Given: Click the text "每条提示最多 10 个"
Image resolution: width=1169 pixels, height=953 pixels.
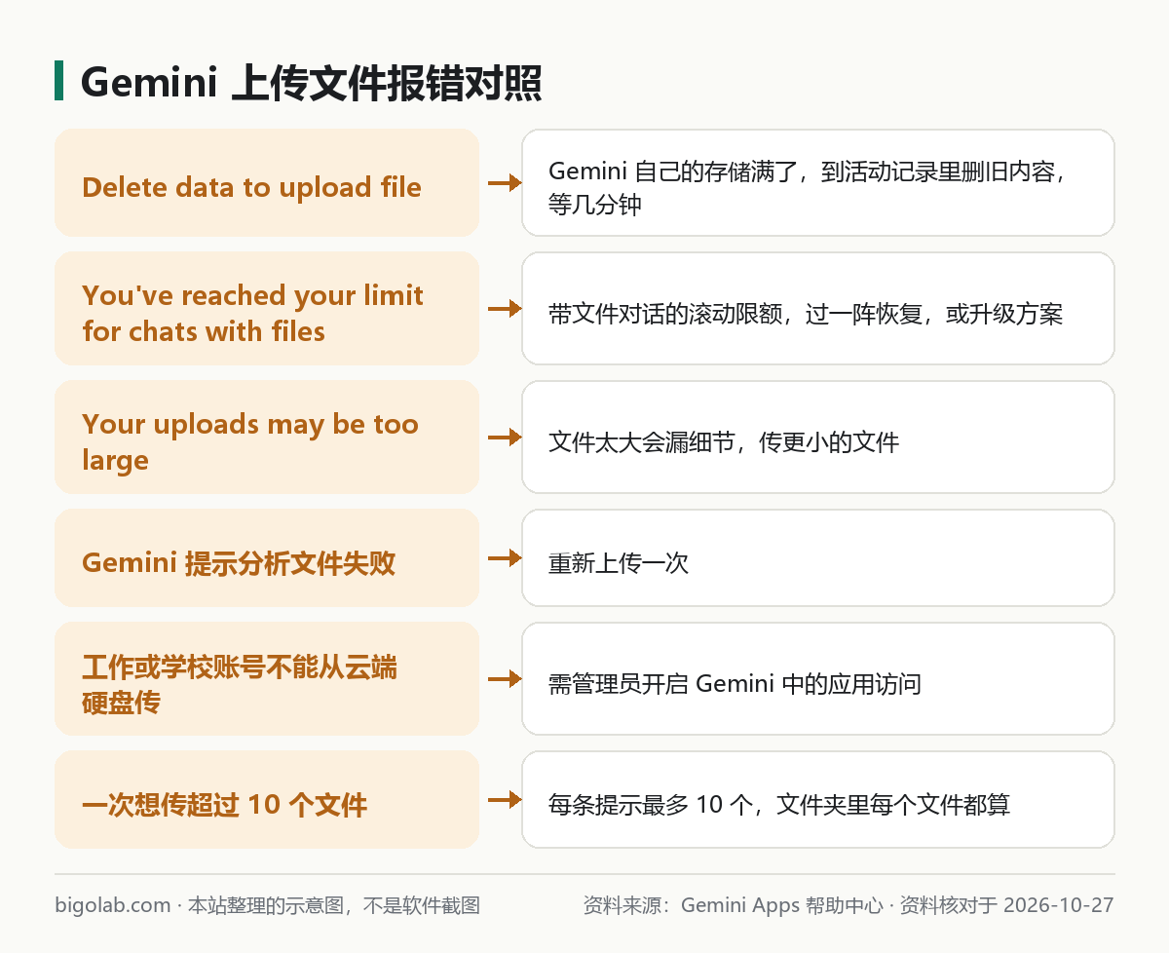Looking at the screenshot, I should [x=650, y=805].
